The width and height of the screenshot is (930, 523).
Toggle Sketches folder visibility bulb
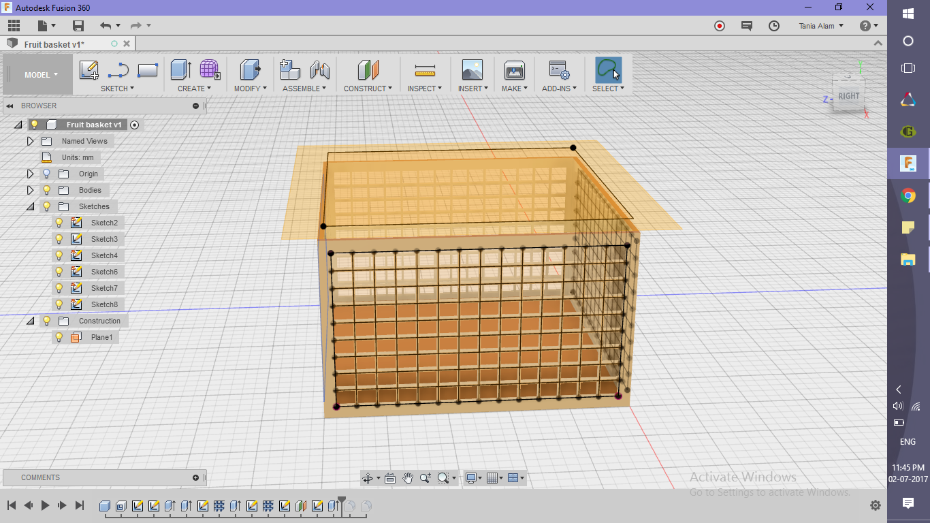46,206
